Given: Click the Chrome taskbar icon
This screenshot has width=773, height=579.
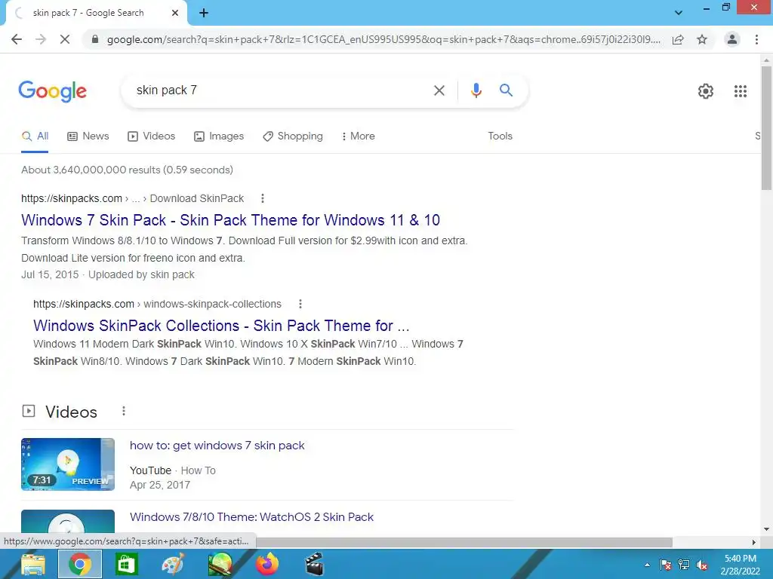Looking at the screenshot, I should tap(80, 564).
